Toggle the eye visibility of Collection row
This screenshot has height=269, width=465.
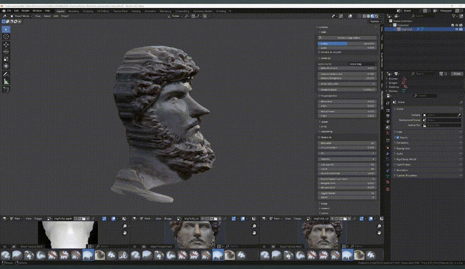coord(457,25)
